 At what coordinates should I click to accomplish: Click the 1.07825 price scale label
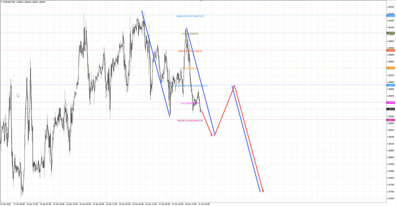point(391,178)
